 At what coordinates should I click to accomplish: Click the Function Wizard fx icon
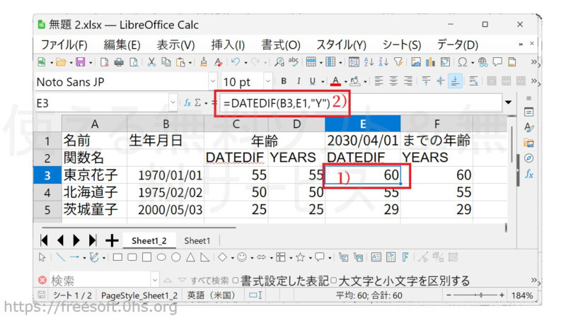[x=187, y=102]
